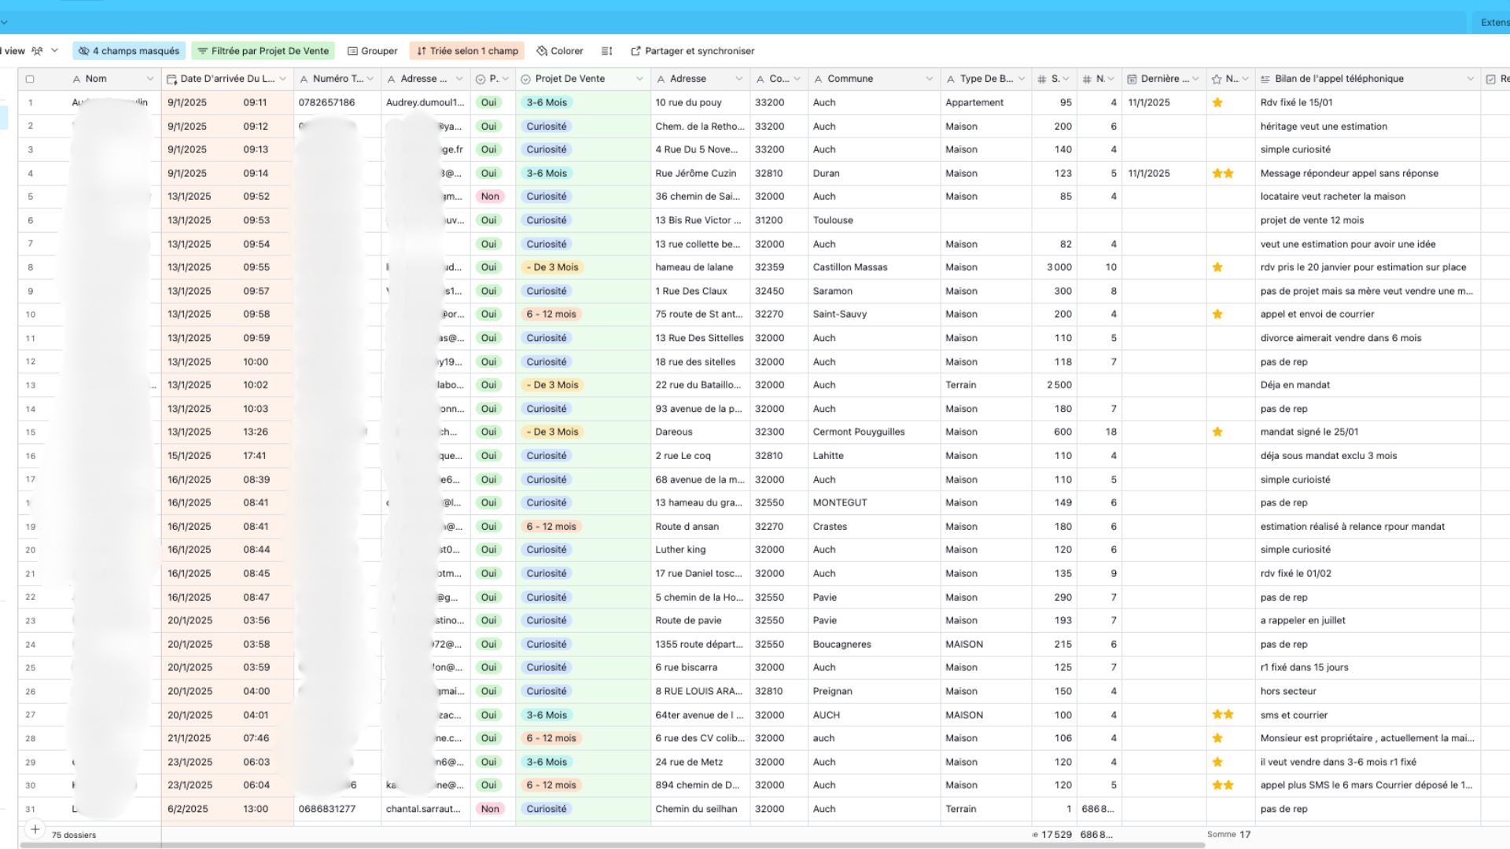The width and height of the screenshot is (1510, 849).
Task: Expand the Commune column header dropdown
Action: pyautogui.click(x=929, y=79)
